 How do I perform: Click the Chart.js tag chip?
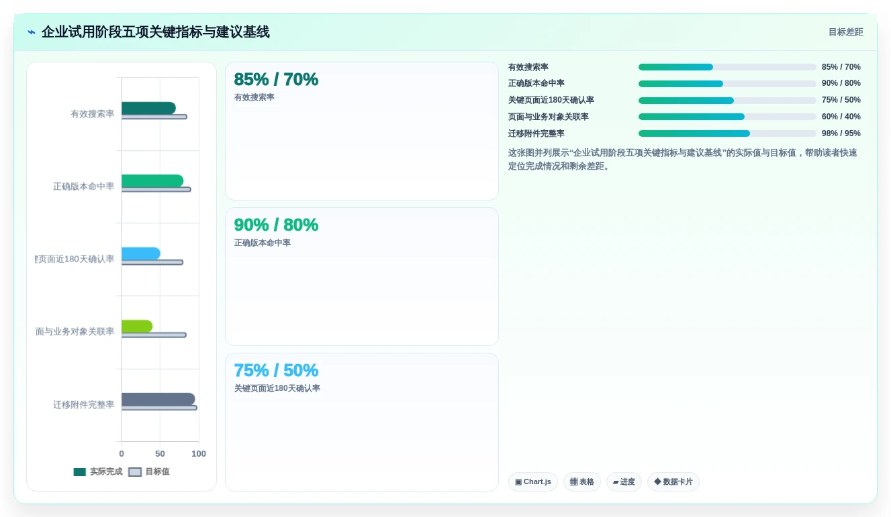click(533, 481)
